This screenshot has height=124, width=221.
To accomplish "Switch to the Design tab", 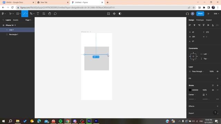I will click(191, 20).
